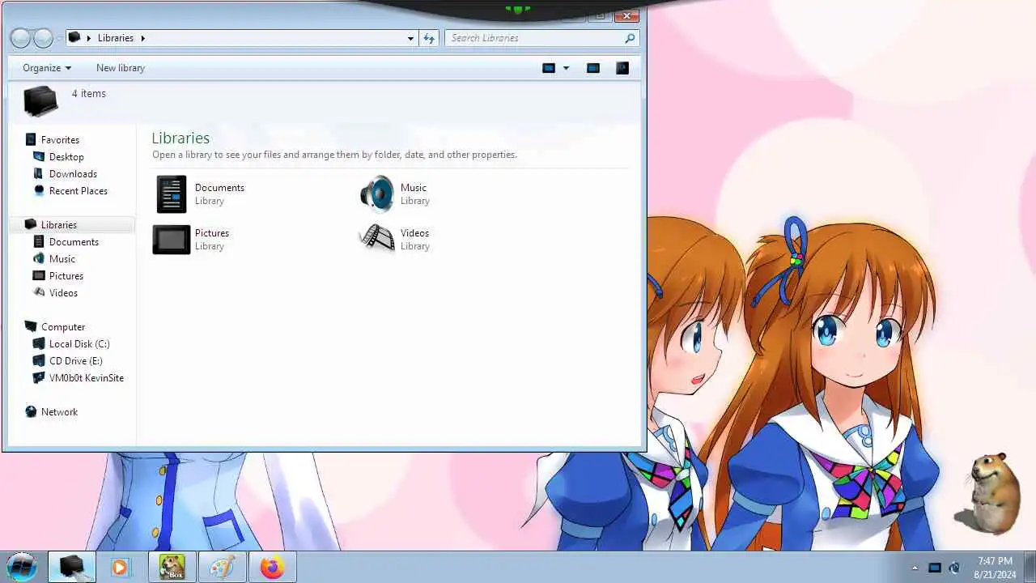Click the Music library name text
This screenshot has width=1036, height=583.
[414, 188]
